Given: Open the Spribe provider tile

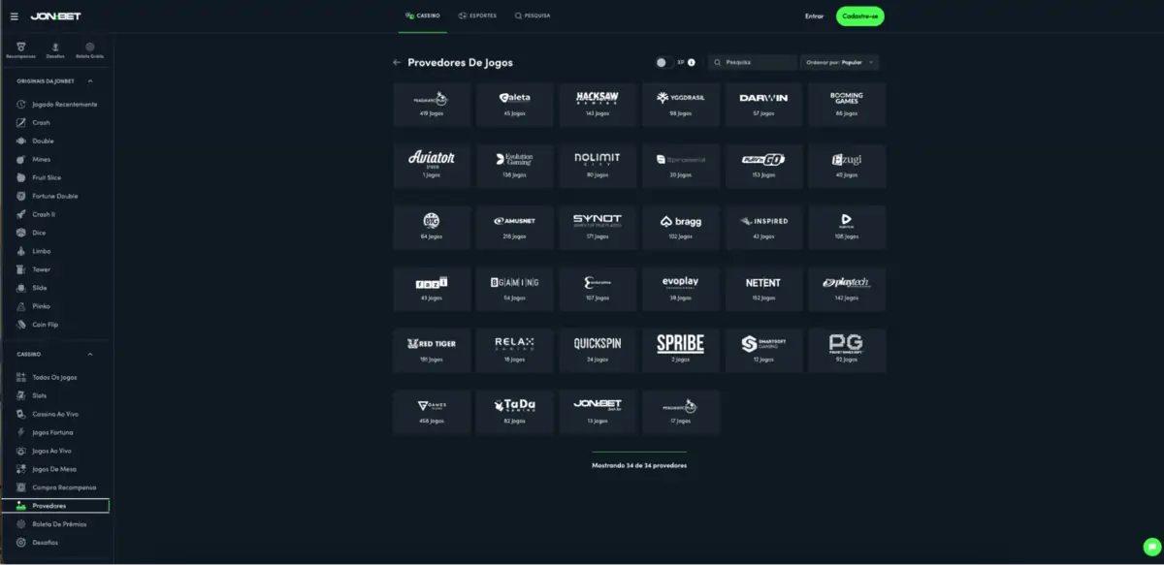Looking at the screenshot, I should click(680, 350).
